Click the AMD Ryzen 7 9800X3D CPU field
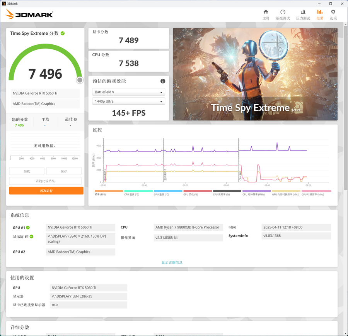This screenshot has height=336, width=348. (188, 228)
